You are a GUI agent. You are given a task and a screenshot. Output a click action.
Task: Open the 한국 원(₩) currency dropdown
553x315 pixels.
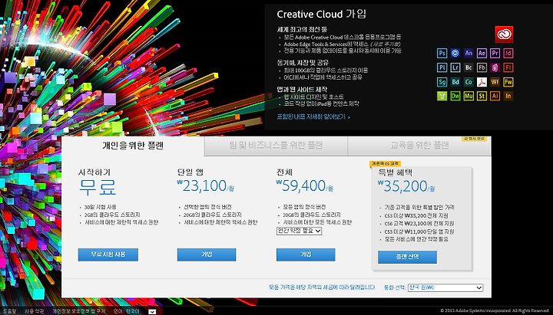point(445,287)
